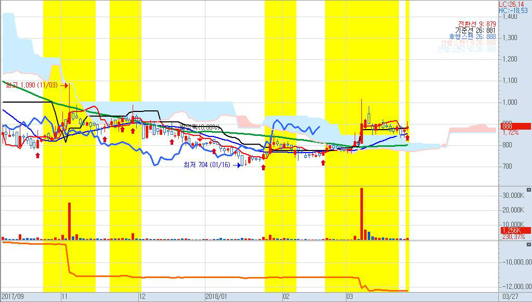Viewport: 532px width, 302px height.
Task: Click the -10,000,00 indicator axis label
Action: click(x=517, y=262)
